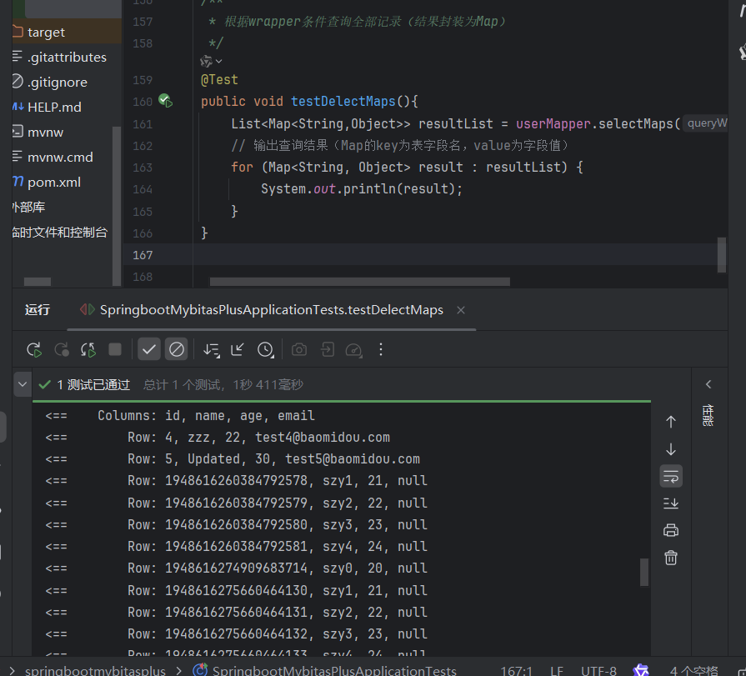Open the sort tests dropdown icon
The width and height of the screenshot is (746, 676).
211,350
